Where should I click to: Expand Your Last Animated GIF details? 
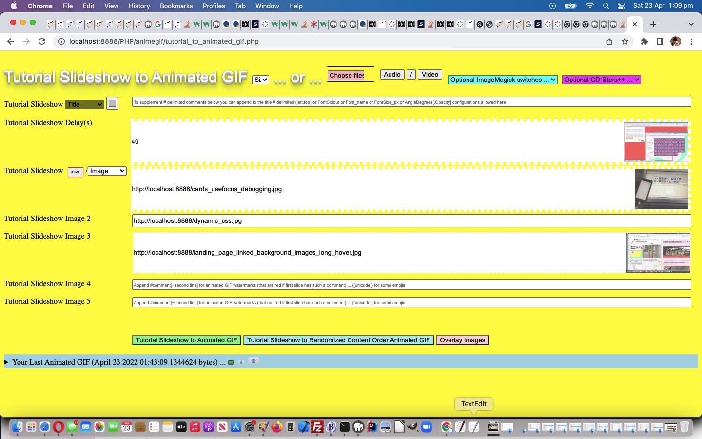[x=6, y=362]
